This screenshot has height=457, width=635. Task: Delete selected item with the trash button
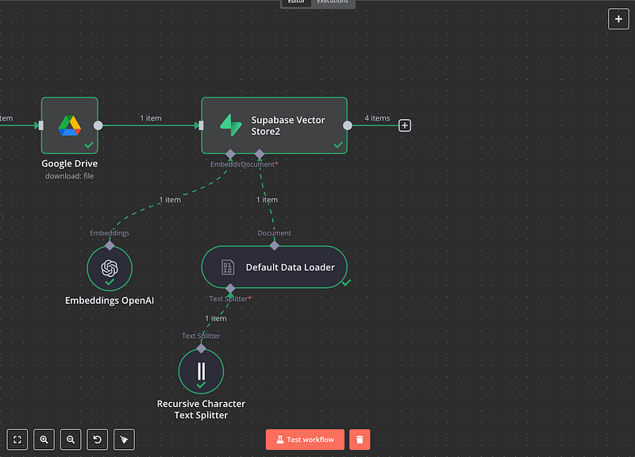point(360,440)
